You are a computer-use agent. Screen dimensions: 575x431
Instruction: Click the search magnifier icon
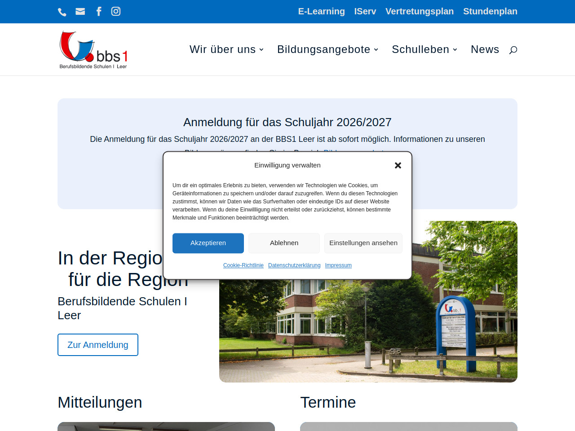point(513,50)
